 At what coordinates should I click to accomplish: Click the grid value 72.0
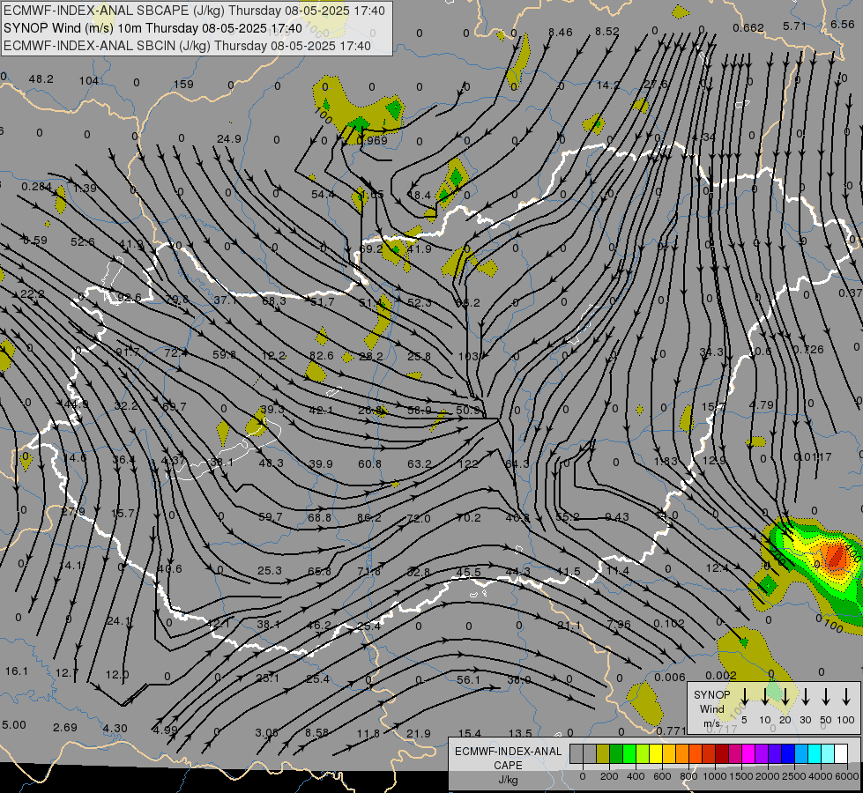pyautogui.click(x=419, y=518)
